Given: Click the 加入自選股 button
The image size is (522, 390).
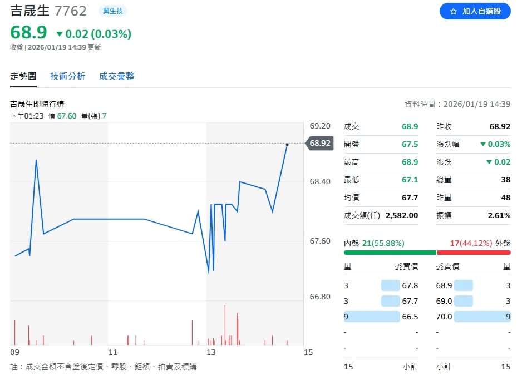Looking at the screenshot, I should pyautogui.click(x=475, y=11).
